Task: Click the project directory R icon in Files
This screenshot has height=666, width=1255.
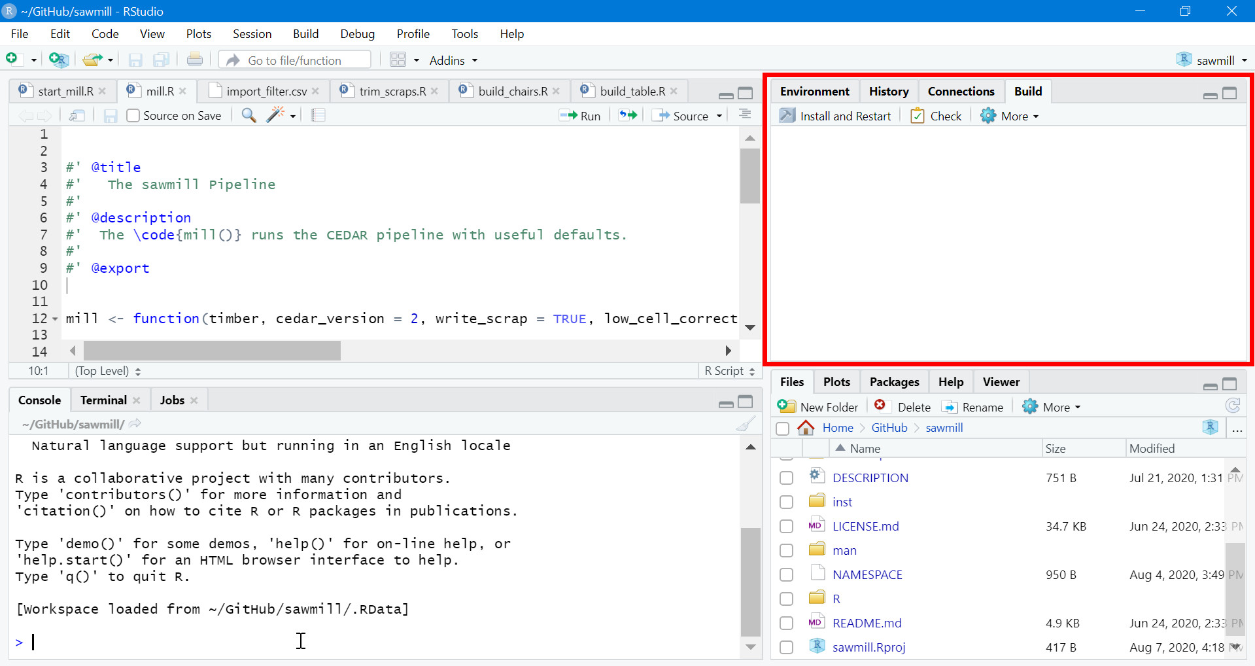Action: click(1211, 427)
